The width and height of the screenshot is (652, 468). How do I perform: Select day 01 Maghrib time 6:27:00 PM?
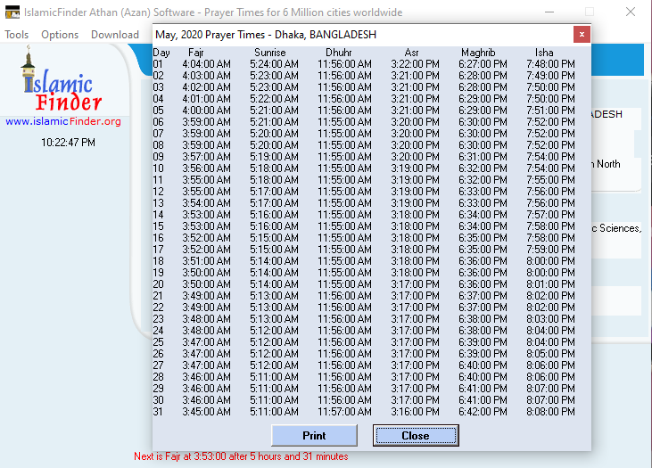pos(483,64)
